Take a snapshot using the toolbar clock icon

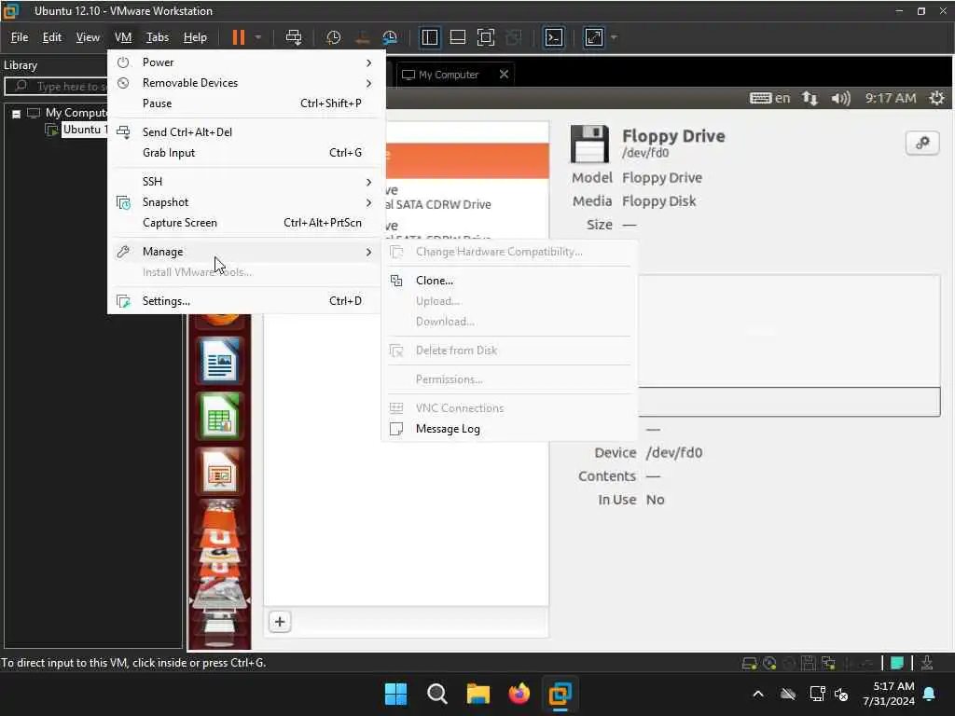tap(333, 37)
